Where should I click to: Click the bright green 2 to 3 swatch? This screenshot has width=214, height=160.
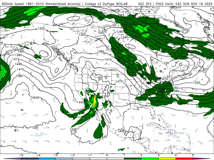pos(150,159)
